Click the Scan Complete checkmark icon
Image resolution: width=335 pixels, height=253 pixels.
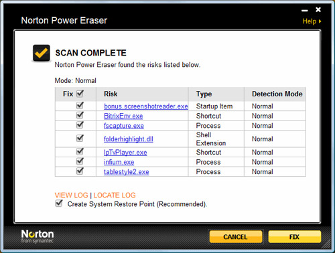click(42, 53)
